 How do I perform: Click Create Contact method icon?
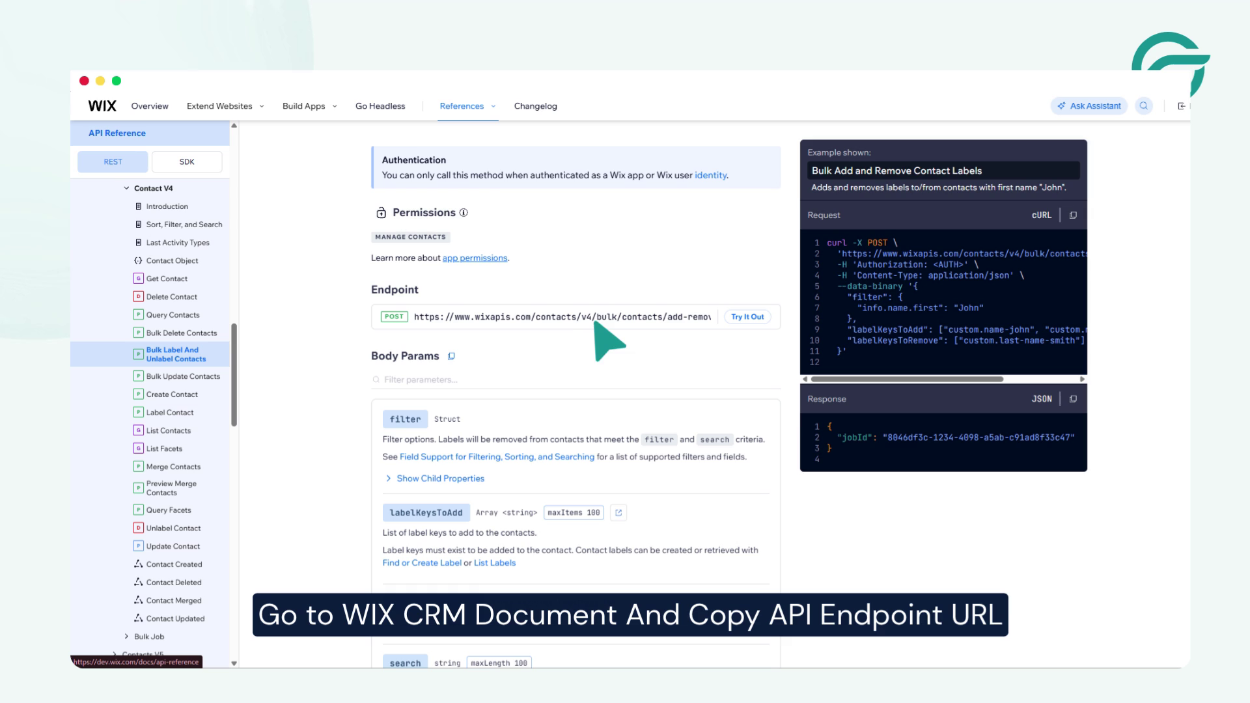point(138,394)
